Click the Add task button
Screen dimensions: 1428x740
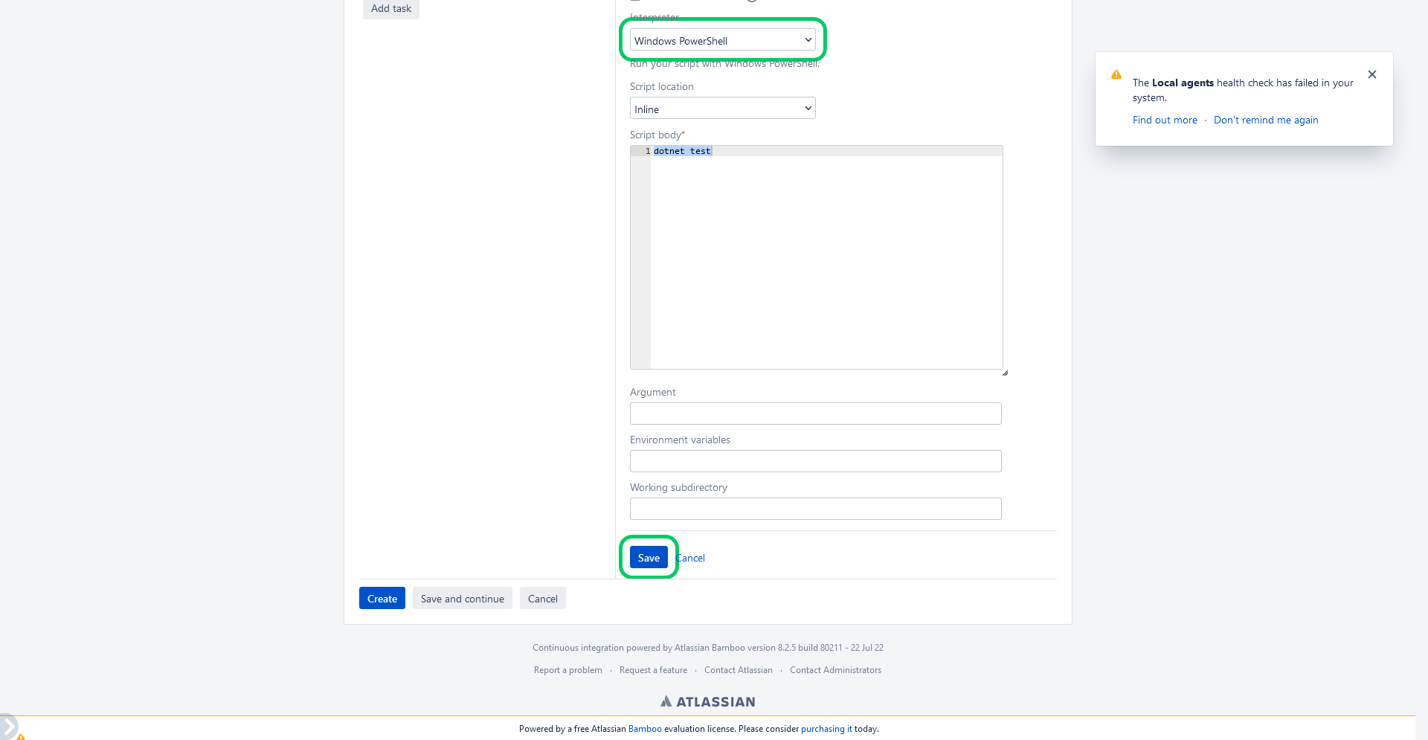(x=391, y=8)
